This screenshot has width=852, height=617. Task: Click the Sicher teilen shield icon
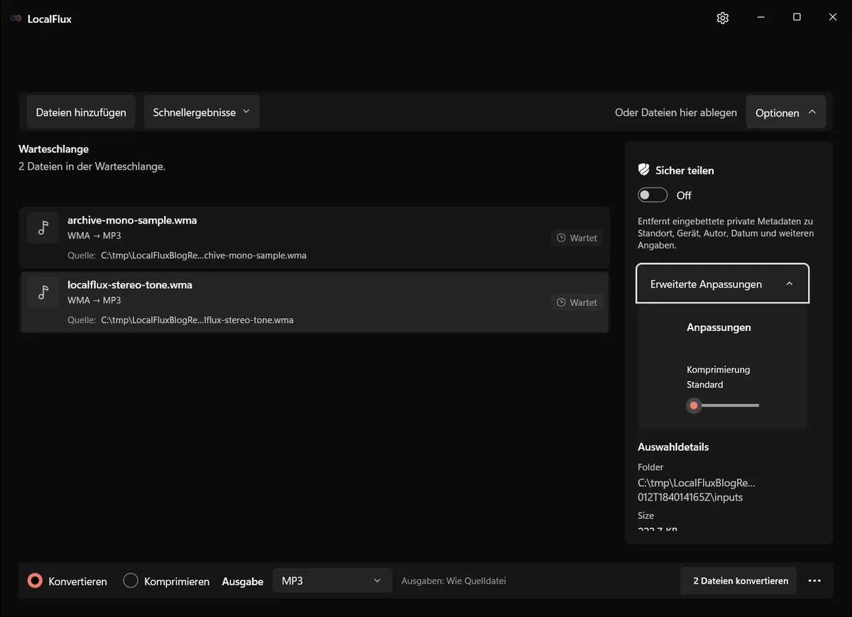[x=644, y=170]
